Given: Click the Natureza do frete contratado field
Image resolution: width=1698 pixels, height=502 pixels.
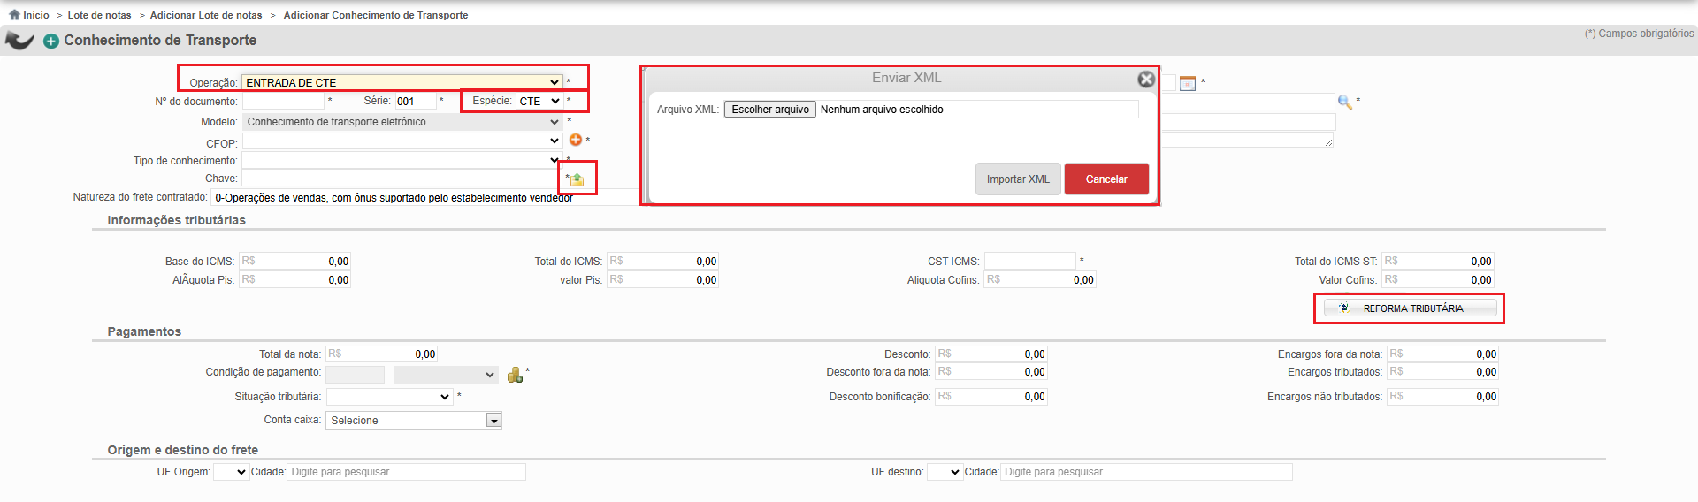Looking at the screenshot, I should click(424, 198).
